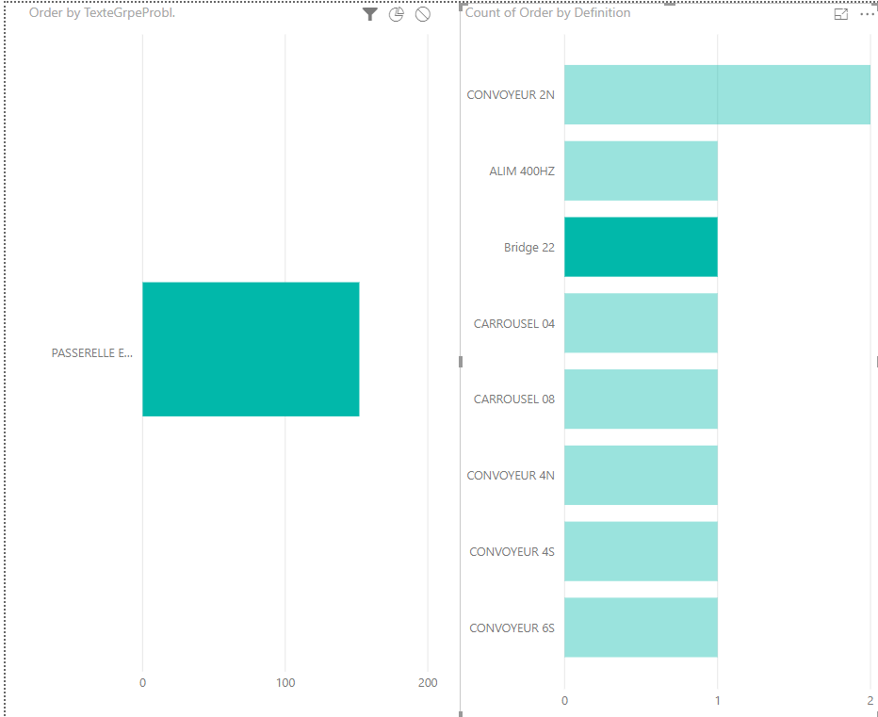878x717 pixels.
Task: Click the "CONVOYEUR 2N" axis label
Action: point(511,94)
